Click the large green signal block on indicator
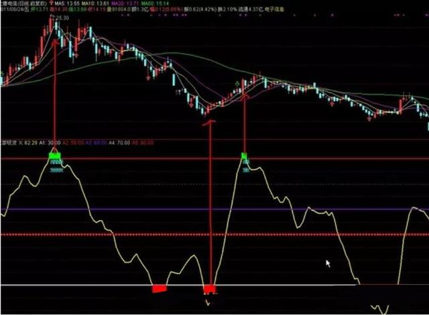This screenshot has height=315, width=429. tap(55, 156)
